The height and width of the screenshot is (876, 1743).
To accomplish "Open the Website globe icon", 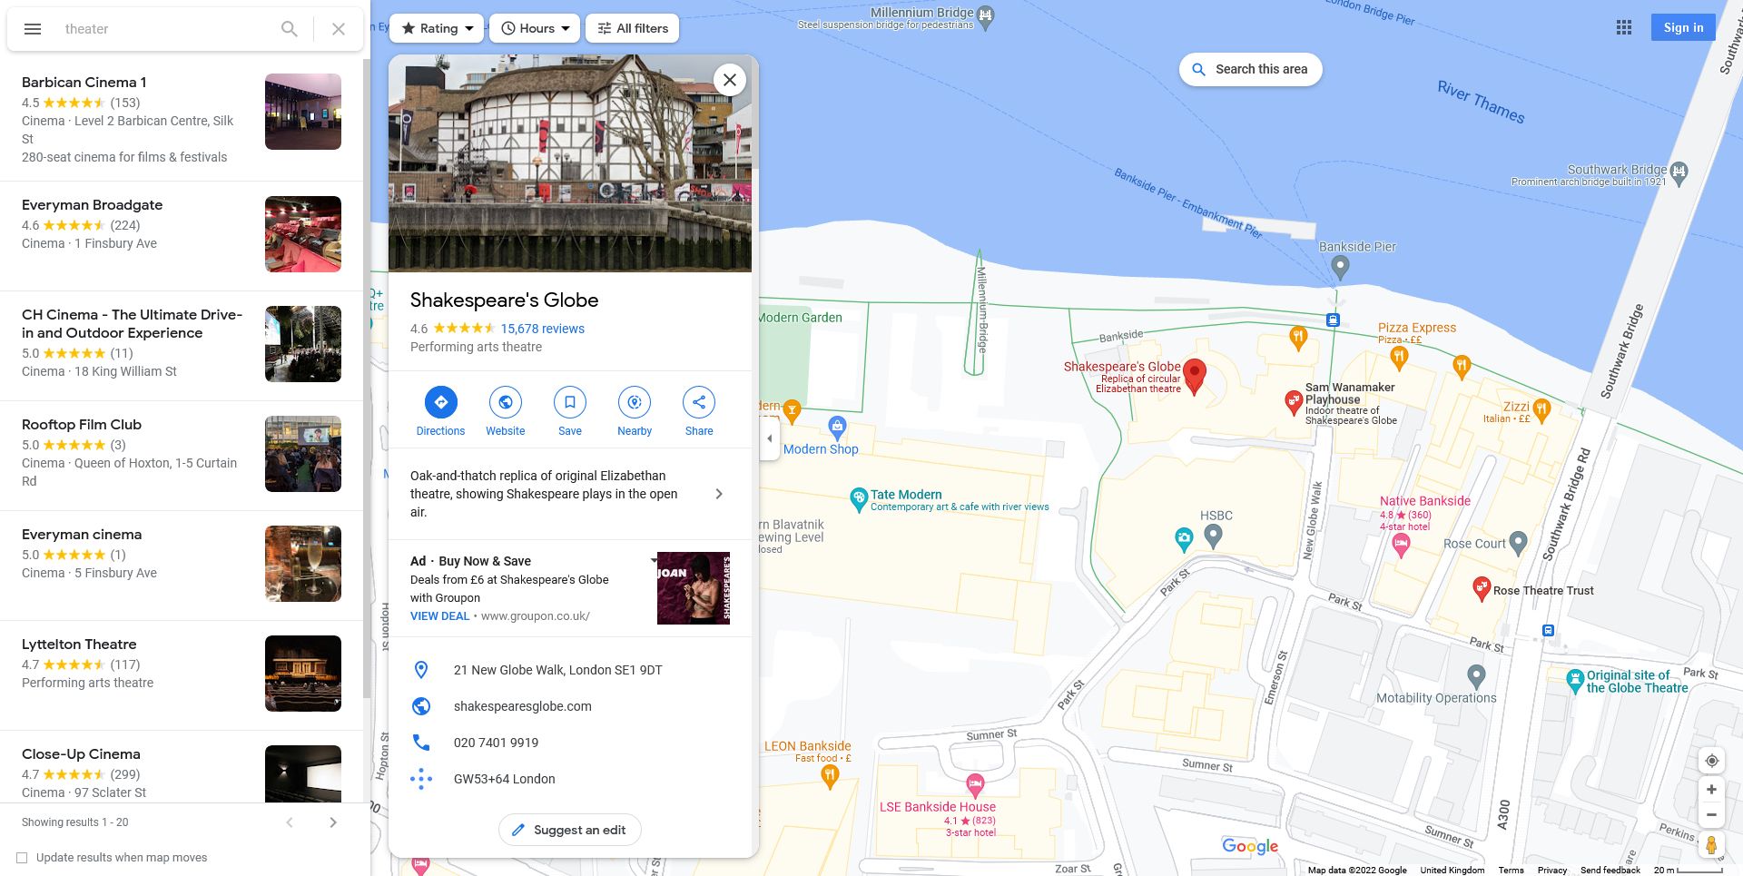I will (x=505, y=402).
